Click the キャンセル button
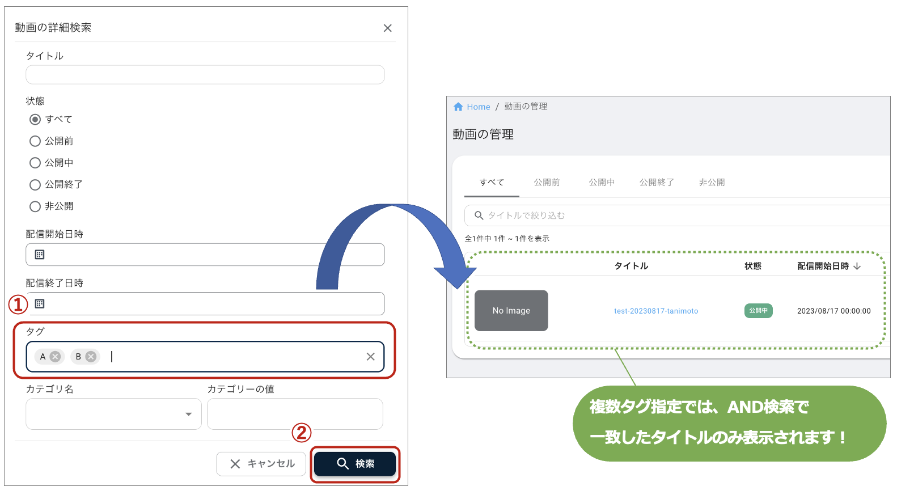The image size is (897, 499). coord(261,464)
